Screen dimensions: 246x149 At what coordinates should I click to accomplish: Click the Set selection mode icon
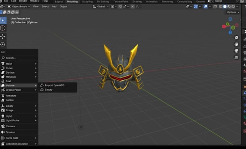[1, 12]
